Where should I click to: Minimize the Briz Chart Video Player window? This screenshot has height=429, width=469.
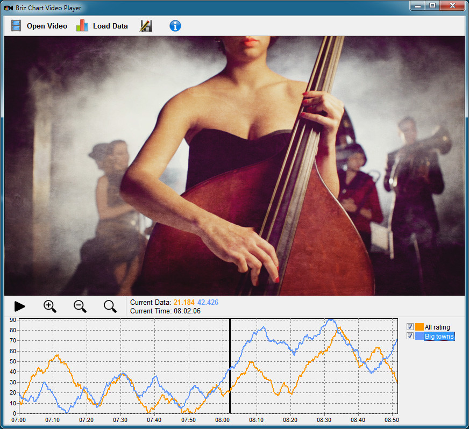[418, 6]
